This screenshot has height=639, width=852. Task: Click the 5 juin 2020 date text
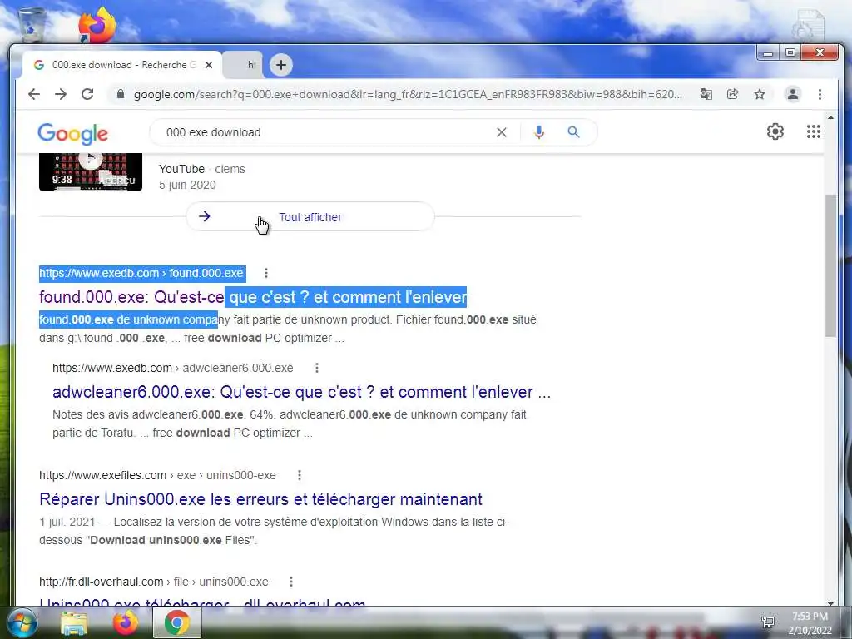(x=187, y=185)
